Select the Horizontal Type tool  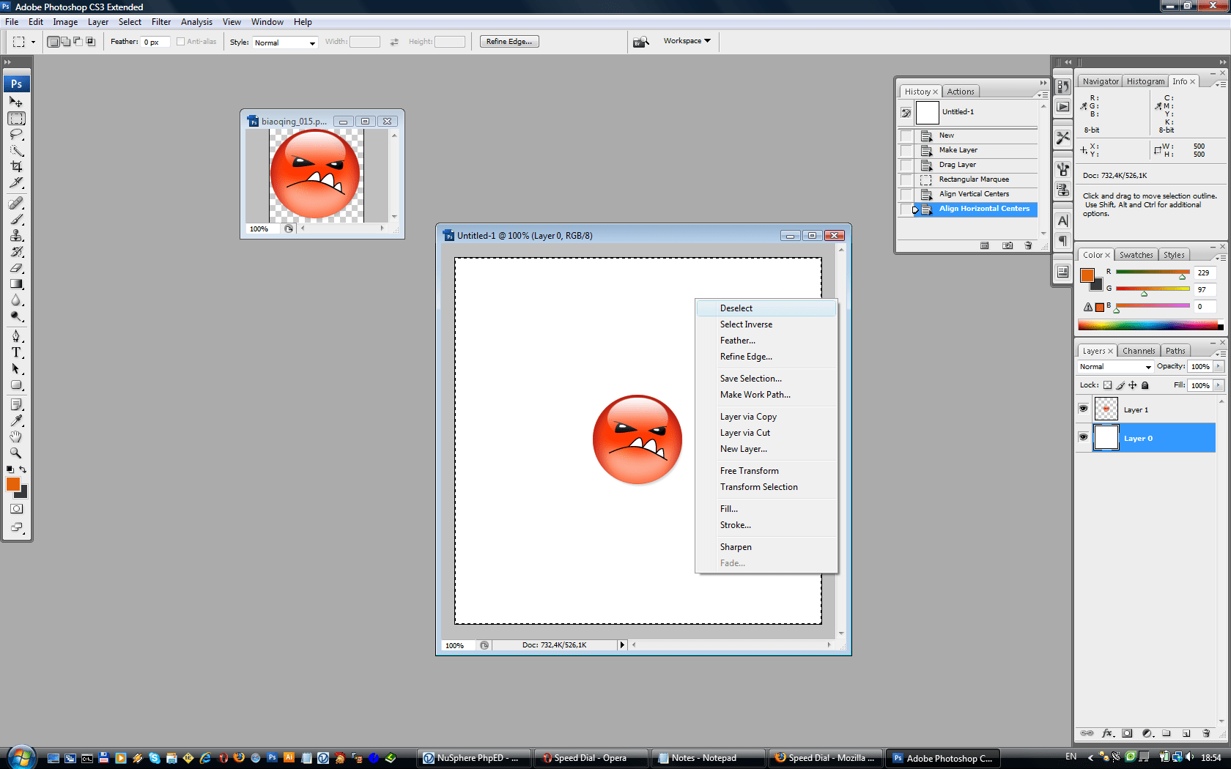16,352
